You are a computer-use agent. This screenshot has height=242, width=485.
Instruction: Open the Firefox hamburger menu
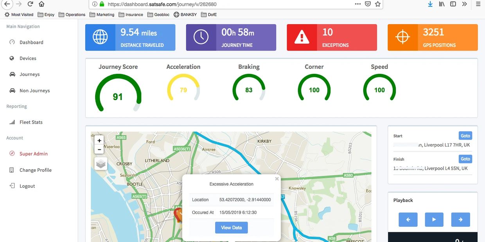[478, 4]
